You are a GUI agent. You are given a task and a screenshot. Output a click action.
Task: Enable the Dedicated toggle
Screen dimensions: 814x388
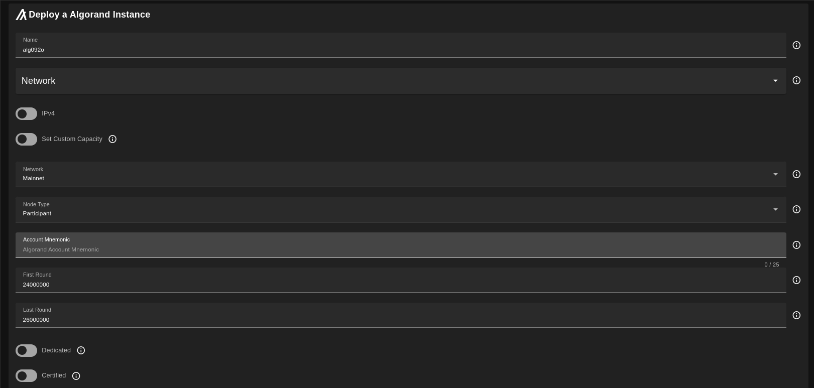click(26, 350)
